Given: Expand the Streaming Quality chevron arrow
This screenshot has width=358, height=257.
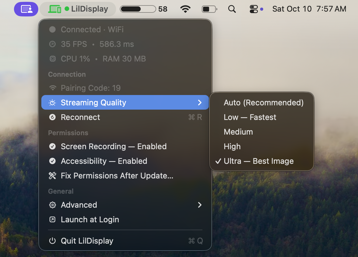Looking at the screenshot, I should tap(200, 103).
